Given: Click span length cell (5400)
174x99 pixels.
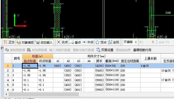Looking at the screenshot, I should click(99, 71).
